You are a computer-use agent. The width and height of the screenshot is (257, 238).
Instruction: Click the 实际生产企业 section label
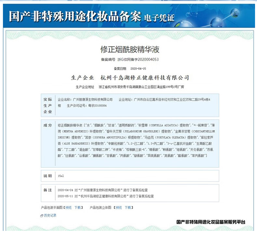coord(48,105)
